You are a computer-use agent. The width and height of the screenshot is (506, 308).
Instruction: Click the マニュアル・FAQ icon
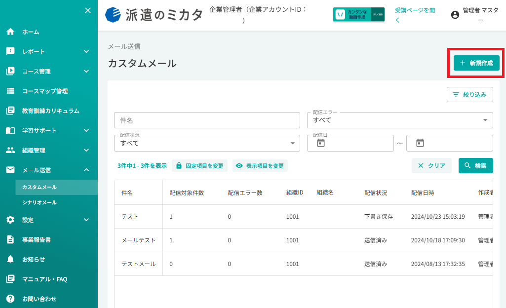point(10,279)
